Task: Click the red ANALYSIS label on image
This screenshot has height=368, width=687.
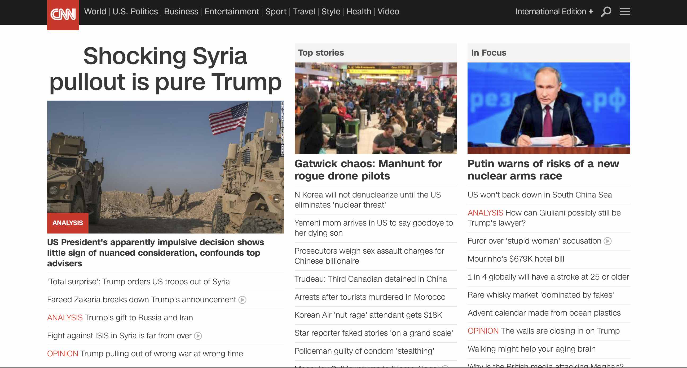Action: point(68,223)
